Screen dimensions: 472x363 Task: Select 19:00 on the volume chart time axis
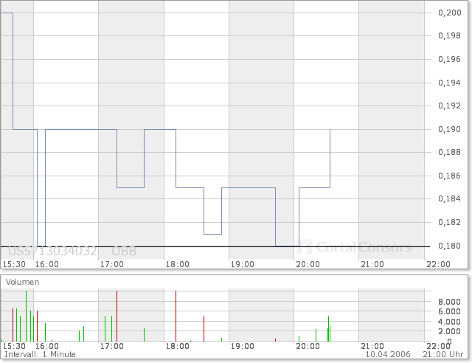243,346
